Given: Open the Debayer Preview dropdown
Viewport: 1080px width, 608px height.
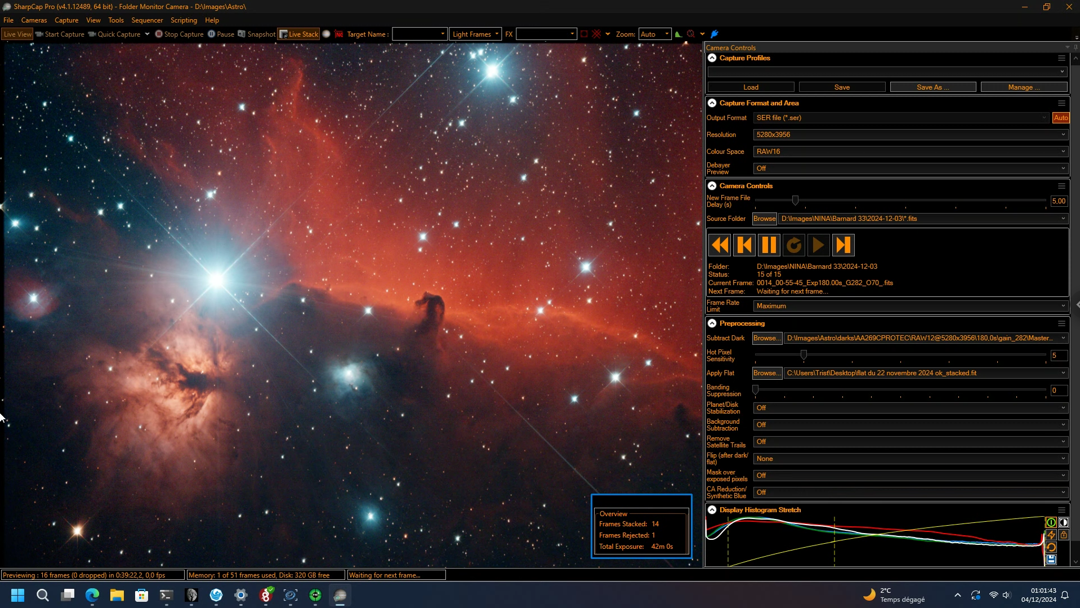Looking at the screenshot, I should click(910, 168).
